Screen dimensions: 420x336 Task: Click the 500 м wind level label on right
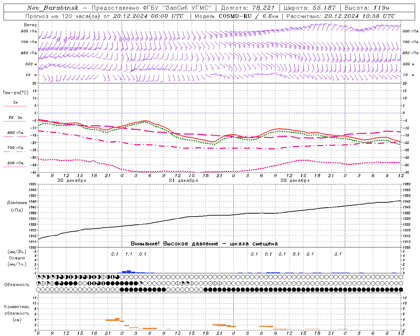click(408, 64)
